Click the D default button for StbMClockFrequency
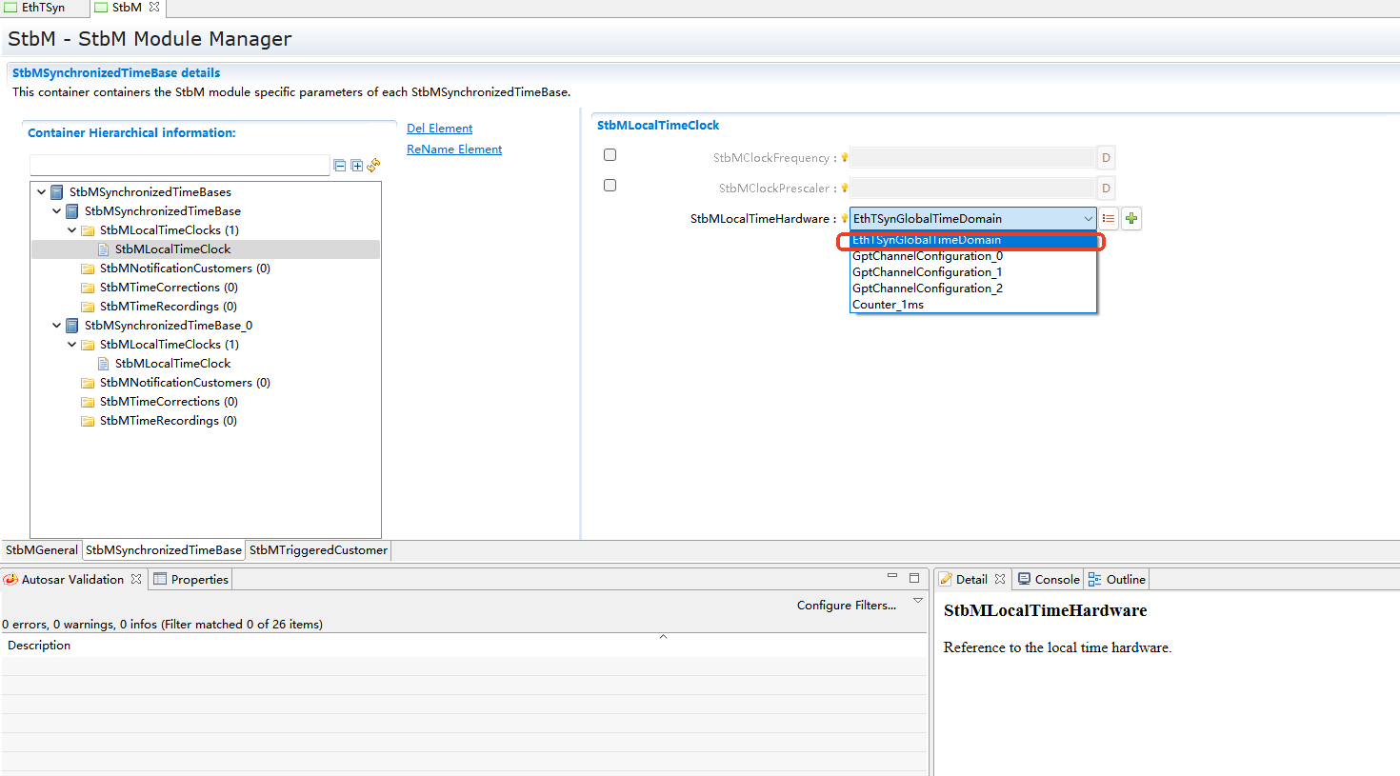The width and height of the screenshot is (1400, 776). [1106, 158]
